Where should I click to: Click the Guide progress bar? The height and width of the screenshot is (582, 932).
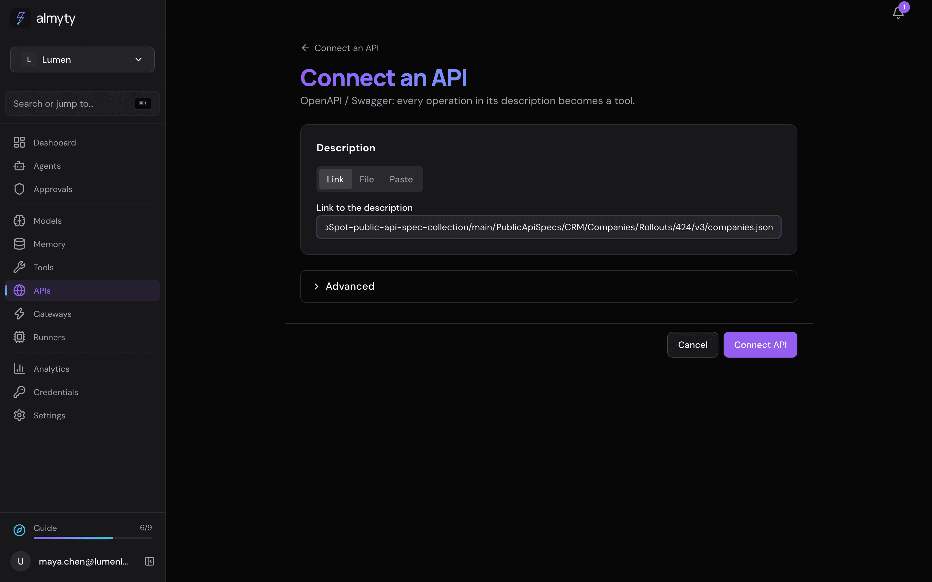click(93, 538)
